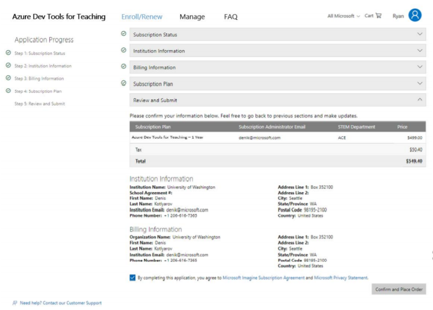Viewport: 433px width, 310px height.
Task: Go to Step 3: Billing Information
Action: [39, 78]
